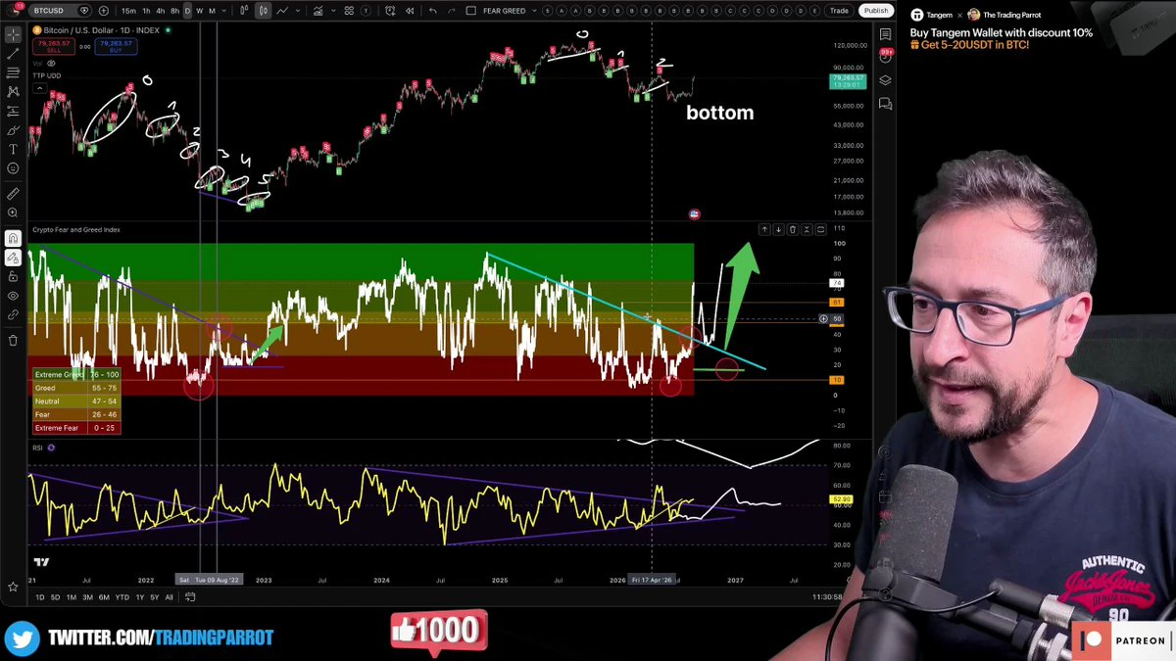
Task: Select the 3M date range
Action: (87, 597)
